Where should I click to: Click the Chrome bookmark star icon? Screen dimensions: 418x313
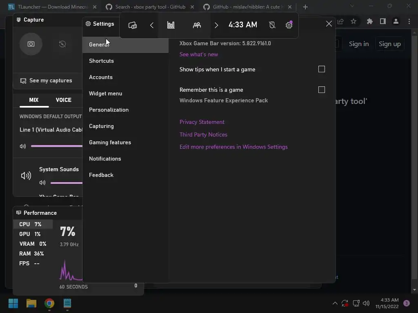point(354,21)
